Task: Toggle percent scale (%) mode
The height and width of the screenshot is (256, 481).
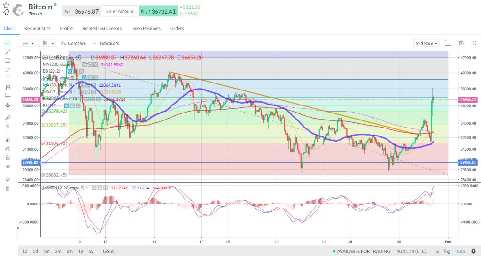Action: pyautogui.click(x=437, y=251)
